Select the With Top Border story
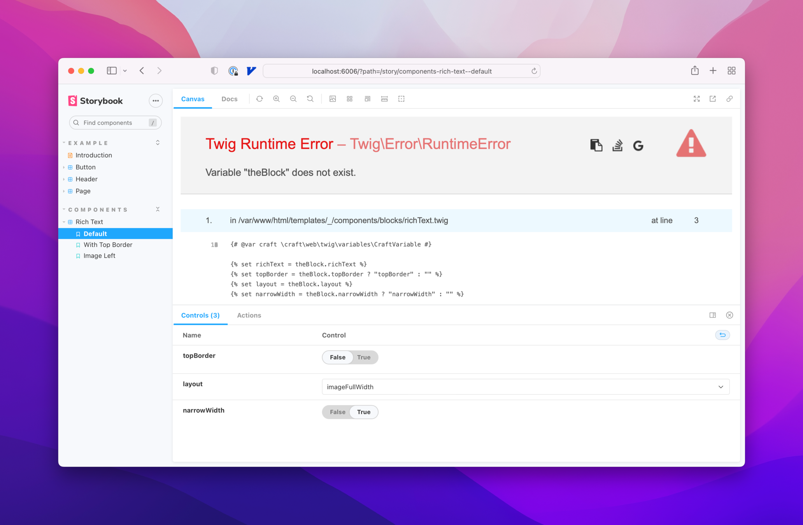 click(108, 245)
